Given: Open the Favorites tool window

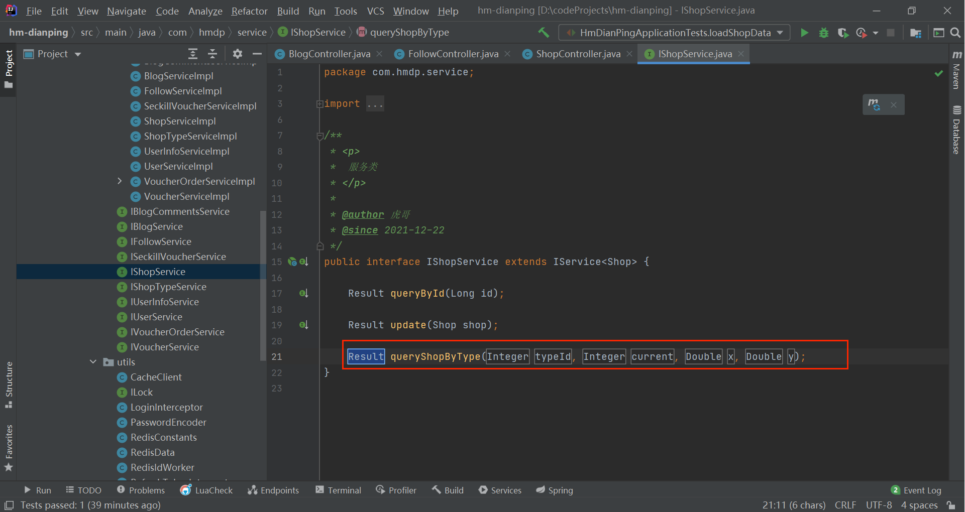Looking at the screenshot, I should [x=9, y=448].
